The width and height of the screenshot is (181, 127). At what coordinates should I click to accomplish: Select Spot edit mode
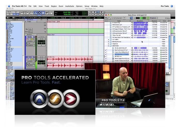pyautogui.click(x=16, y=12)
